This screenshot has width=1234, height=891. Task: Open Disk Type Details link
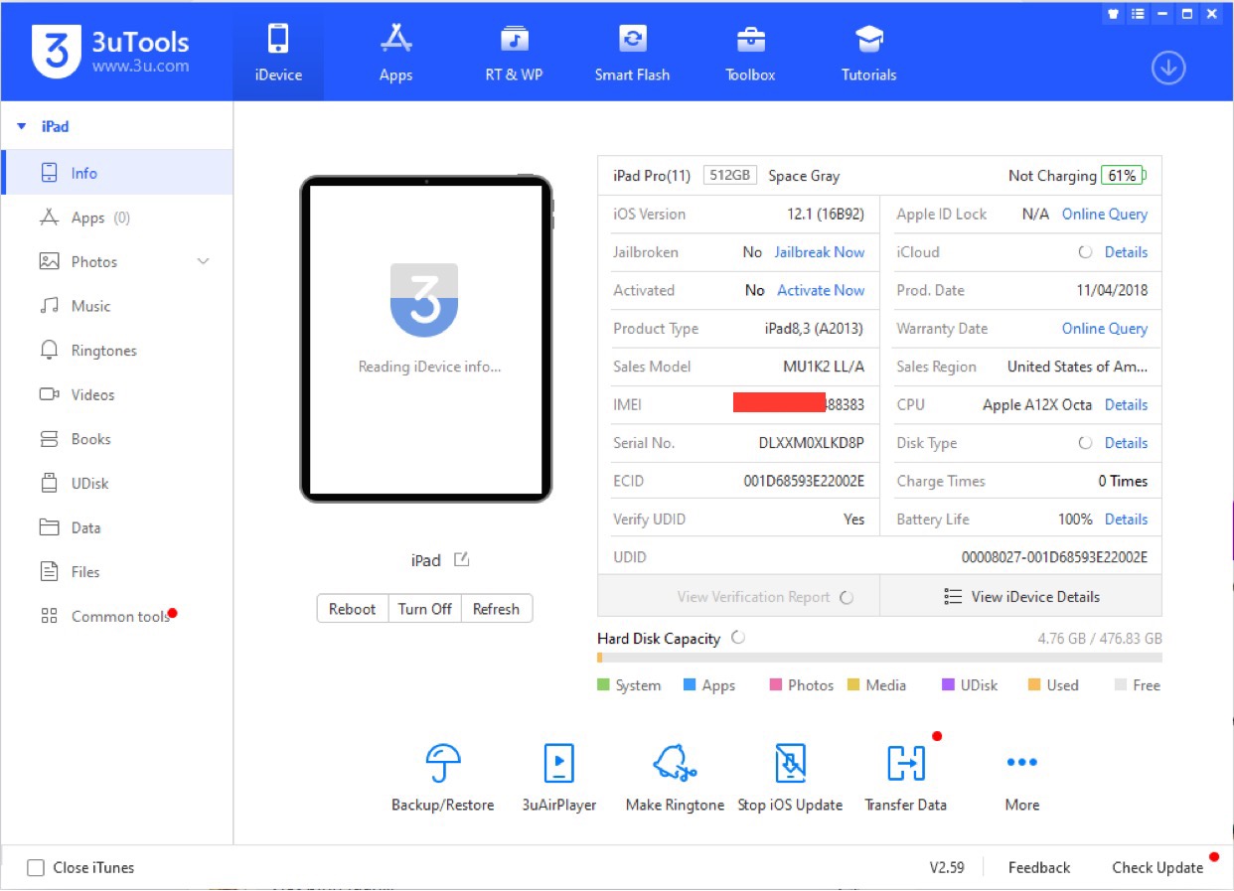click(x=1126, y=443)
